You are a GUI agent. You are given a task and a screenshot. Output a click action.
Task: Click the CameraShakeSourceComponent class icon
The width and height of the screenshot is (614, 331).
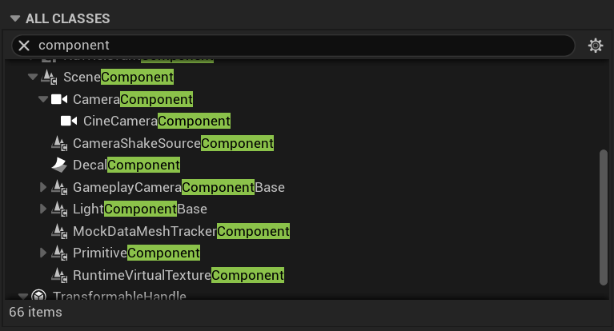[59, 144]
